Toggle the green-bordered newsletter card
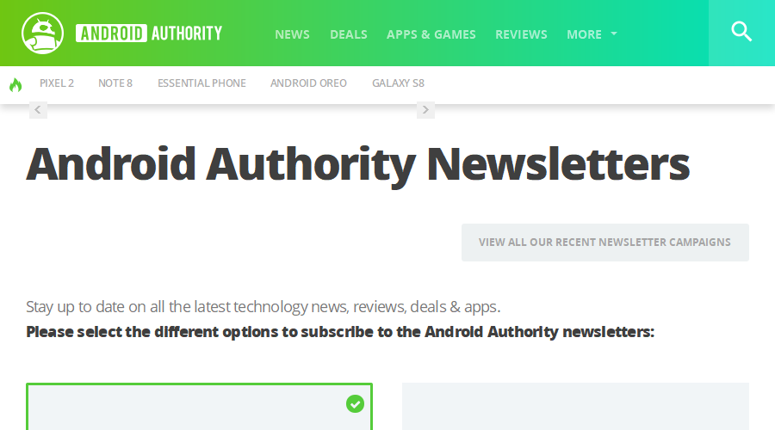The image size is (775, 430). click(199, 406)
